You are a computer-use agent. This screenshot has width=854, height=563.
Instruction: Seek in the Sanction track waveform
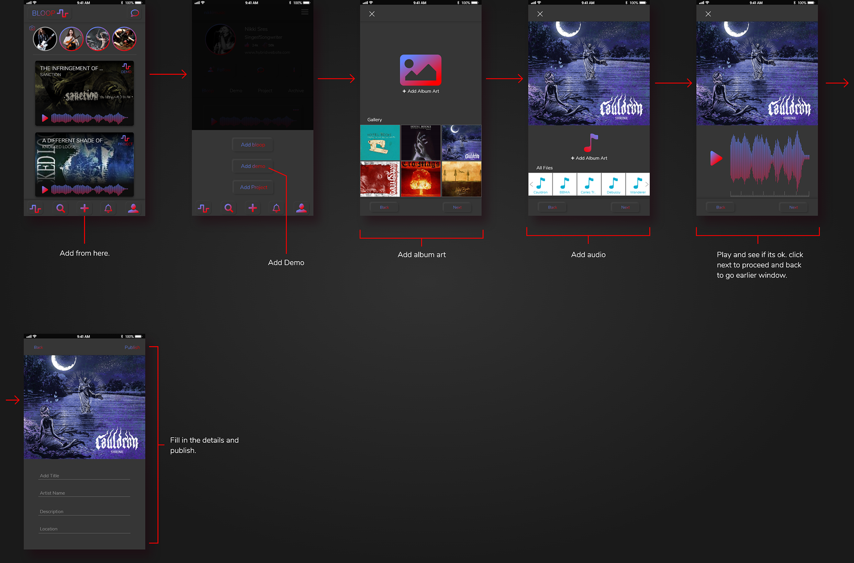coord(89,118)
